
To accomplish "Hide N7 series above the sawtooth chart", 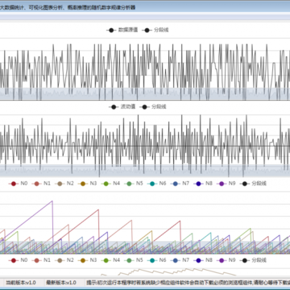I will 180,184.
